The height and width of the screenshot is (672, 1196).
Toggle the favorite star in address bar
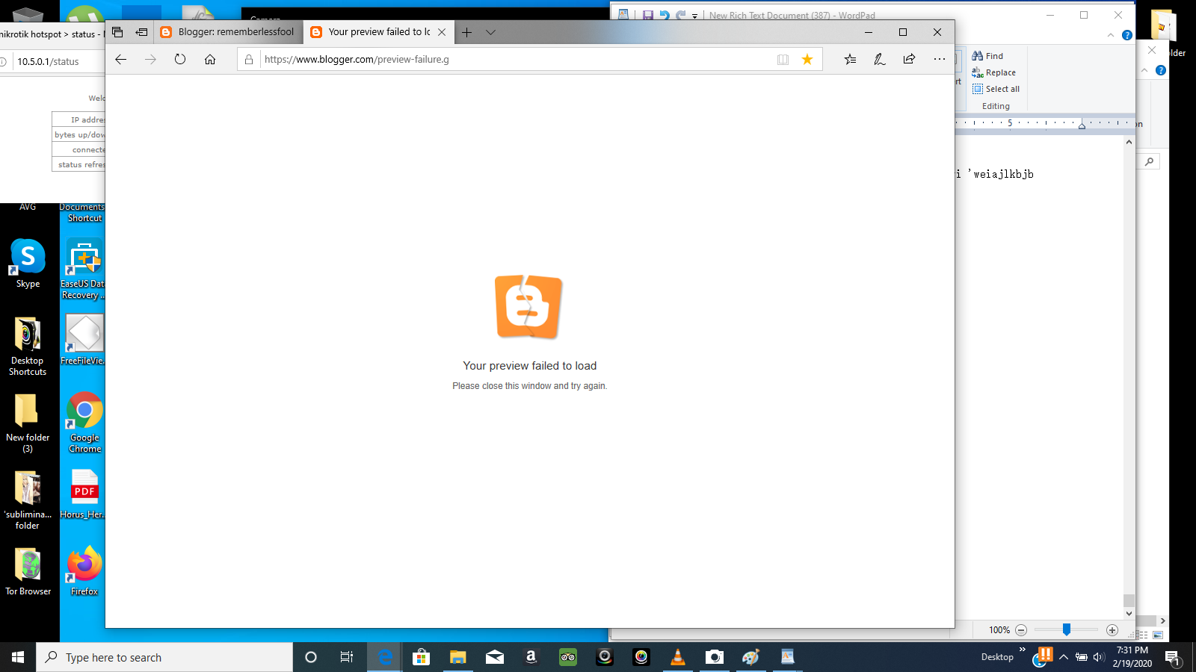(807, 60)
